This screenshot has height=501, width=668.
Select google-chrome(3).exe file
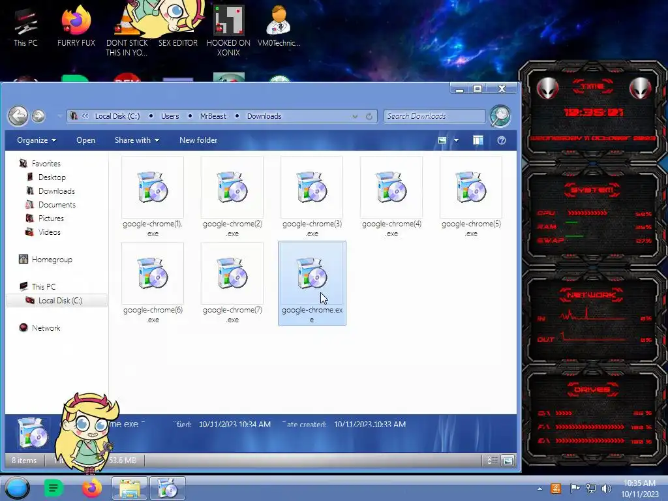click(x=312, y=197)
